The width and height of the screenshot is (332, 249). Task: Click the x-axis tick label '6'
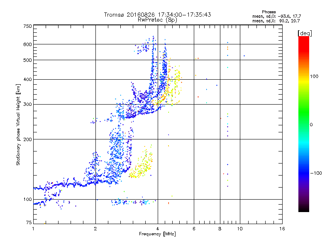click(x=194, y=229)
